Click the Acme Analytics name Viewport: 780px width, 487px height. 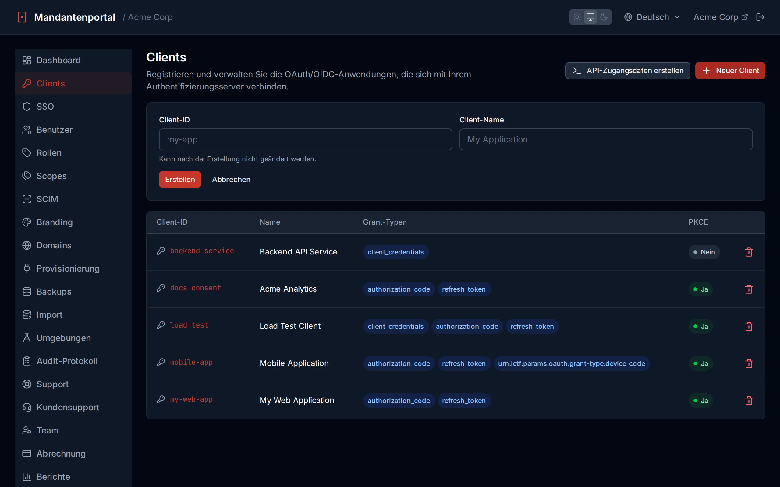pyautogui.click(x=288, y=289)
